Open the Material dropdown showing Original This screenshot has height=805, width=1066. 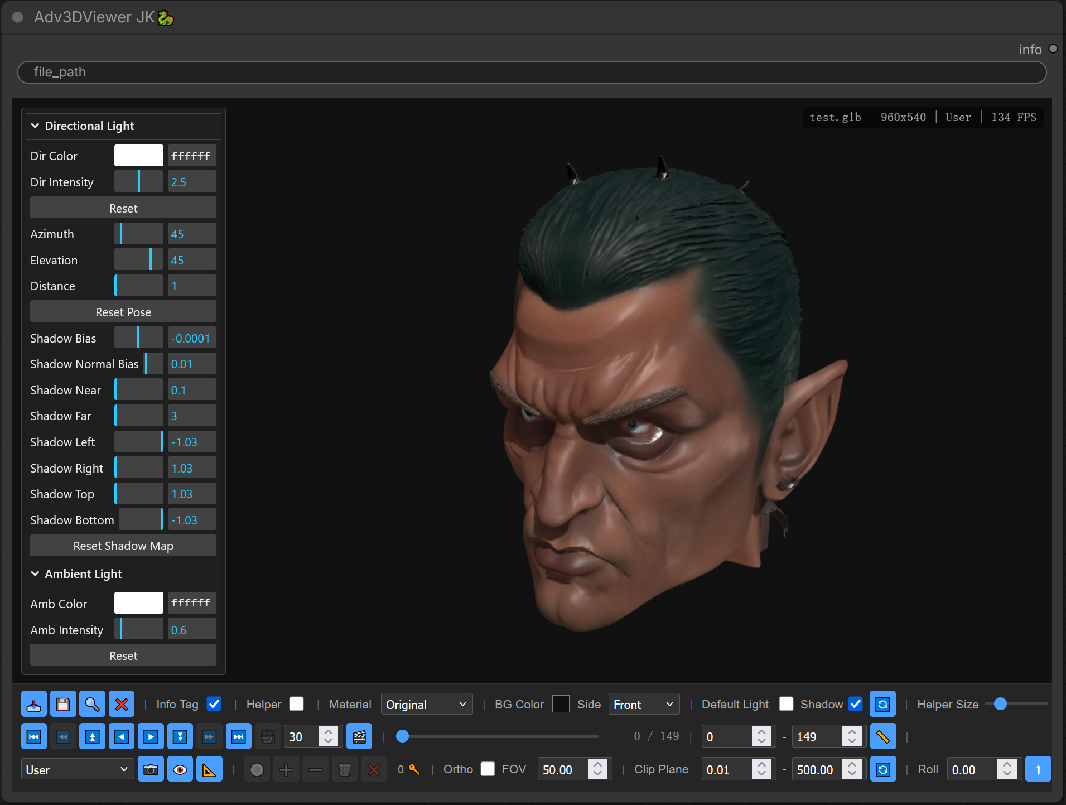427,705
